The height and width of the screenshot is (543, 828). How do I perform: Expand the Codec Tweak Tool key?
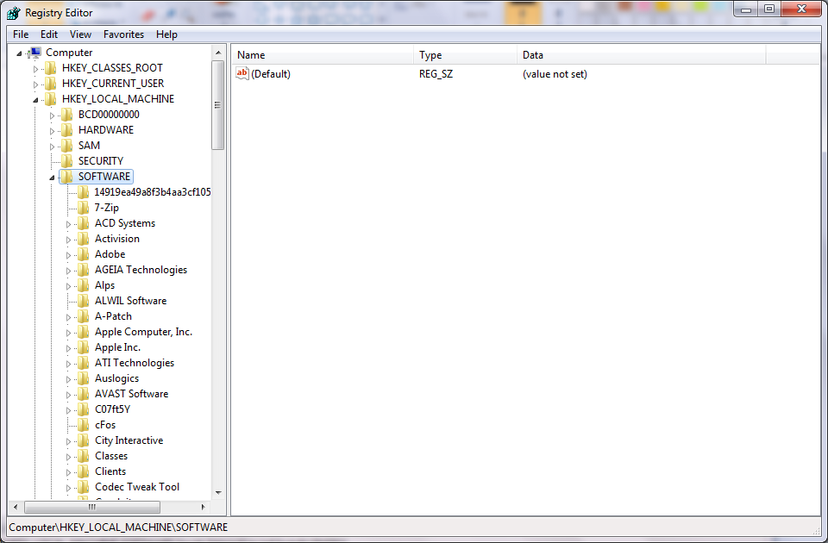[68, 488]
